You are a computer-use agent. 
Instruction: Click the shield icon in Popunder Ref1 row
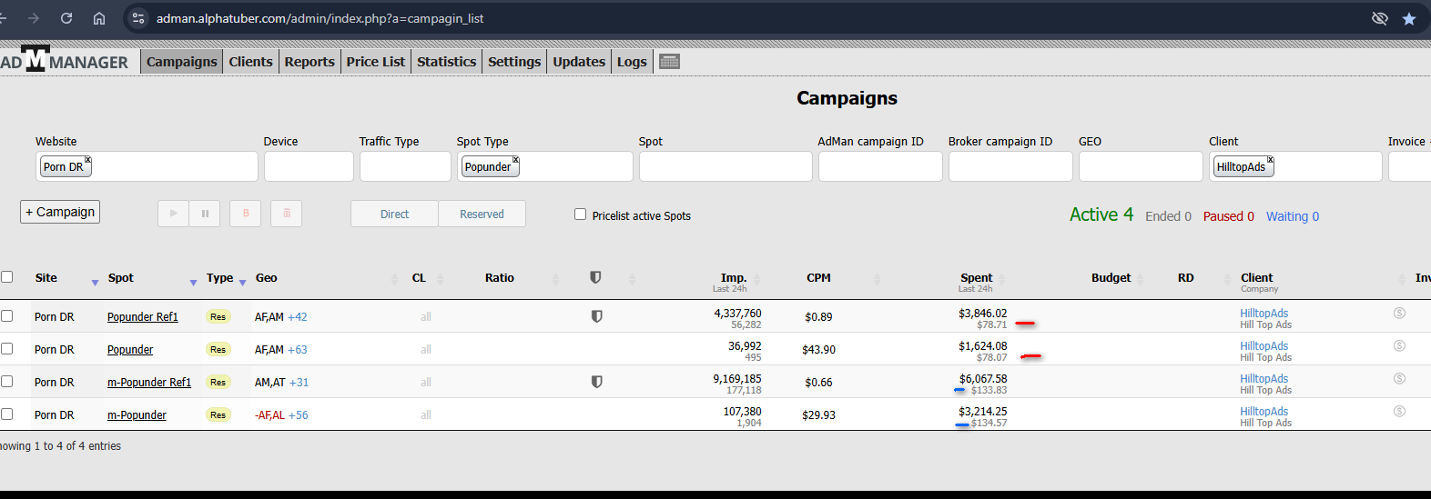click(x=597, y=316)
